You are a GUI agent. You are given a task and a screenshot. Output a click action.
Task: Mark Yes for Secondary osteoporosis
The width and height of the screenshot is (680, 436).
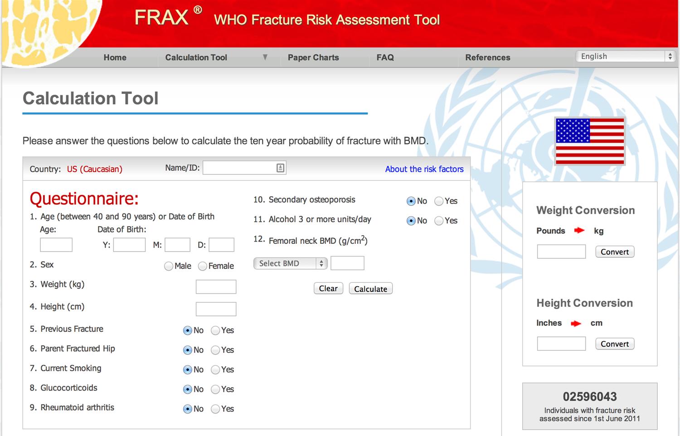pyautogui.click(x=439, y=201)
